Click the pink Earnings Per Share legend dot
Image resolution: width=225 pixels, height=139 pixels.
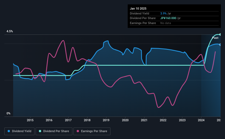78,131
